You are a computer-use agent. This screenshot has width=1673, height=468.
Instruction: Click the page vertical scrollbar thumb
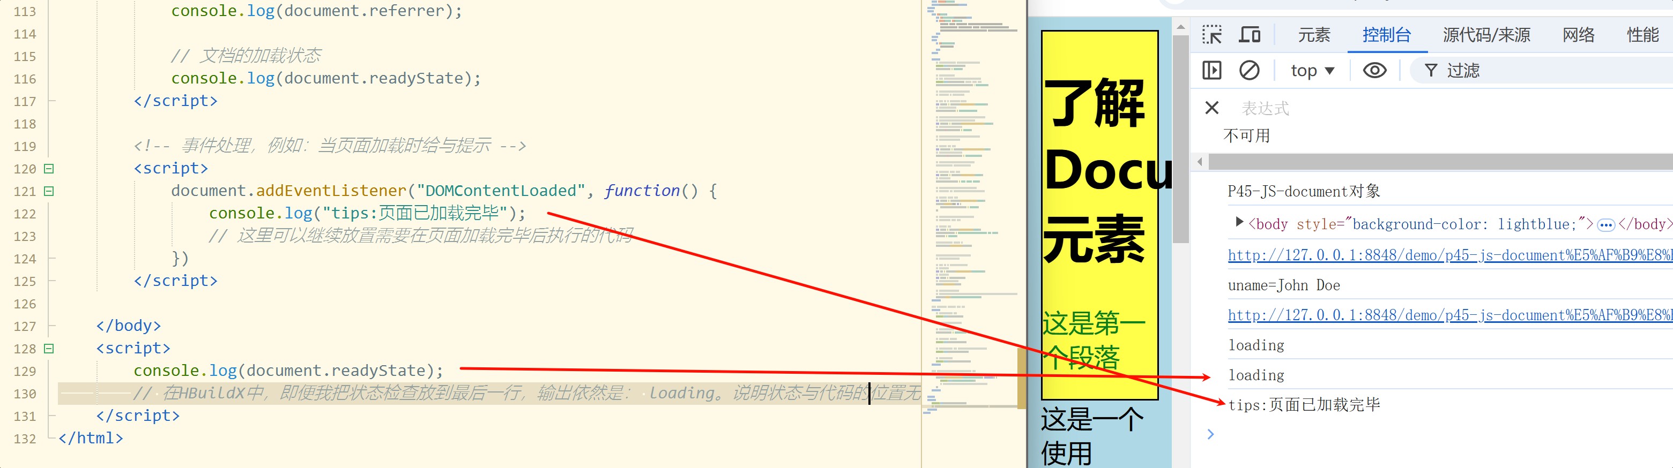(x=1181, y=140)
